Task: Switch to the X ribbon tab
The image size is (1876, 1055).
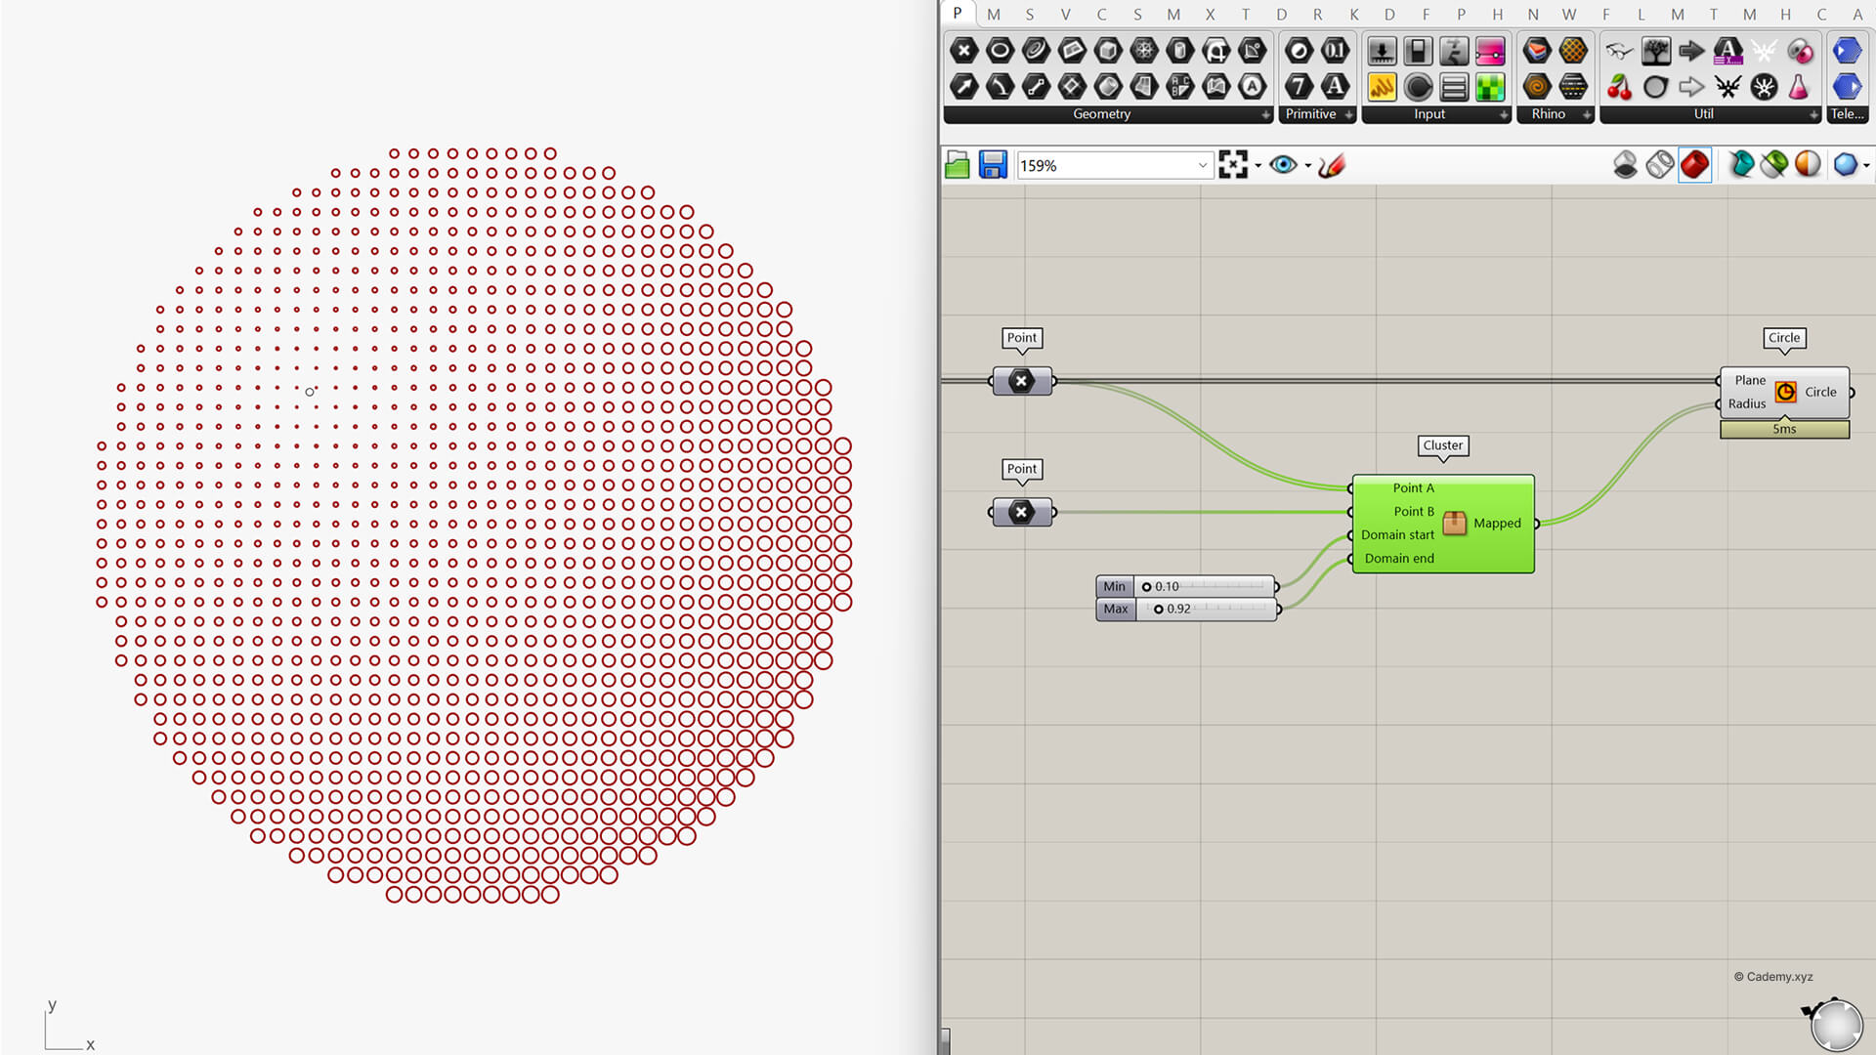Action: 1210,14
